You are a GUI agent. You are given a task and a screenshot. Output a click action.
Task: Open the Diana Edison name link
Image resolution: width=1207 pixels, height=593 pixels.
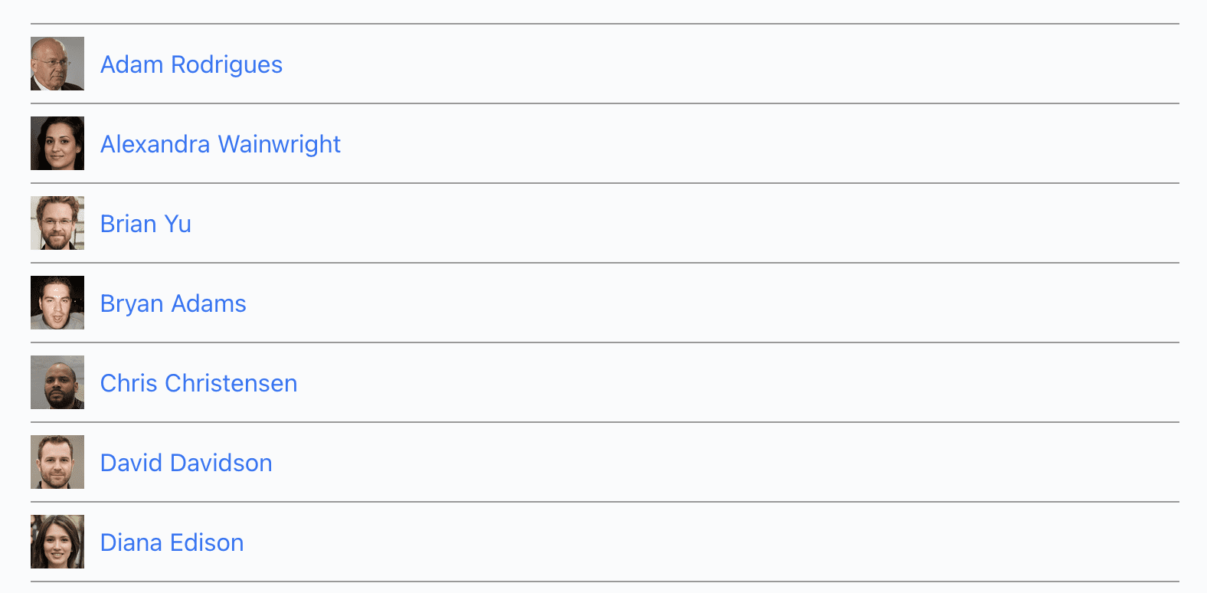172,542
